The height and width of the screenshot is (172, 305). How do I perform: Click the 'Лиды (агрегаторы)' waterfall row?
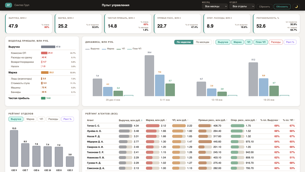click(x=42, y=79)
